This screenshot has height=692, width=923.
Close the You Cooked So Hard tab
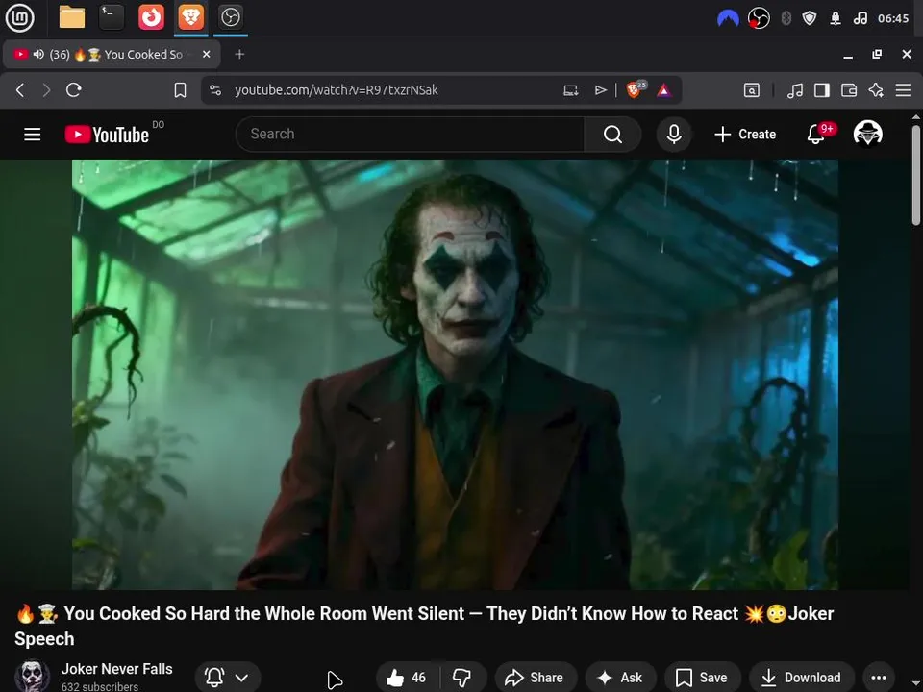coord(206,54)
